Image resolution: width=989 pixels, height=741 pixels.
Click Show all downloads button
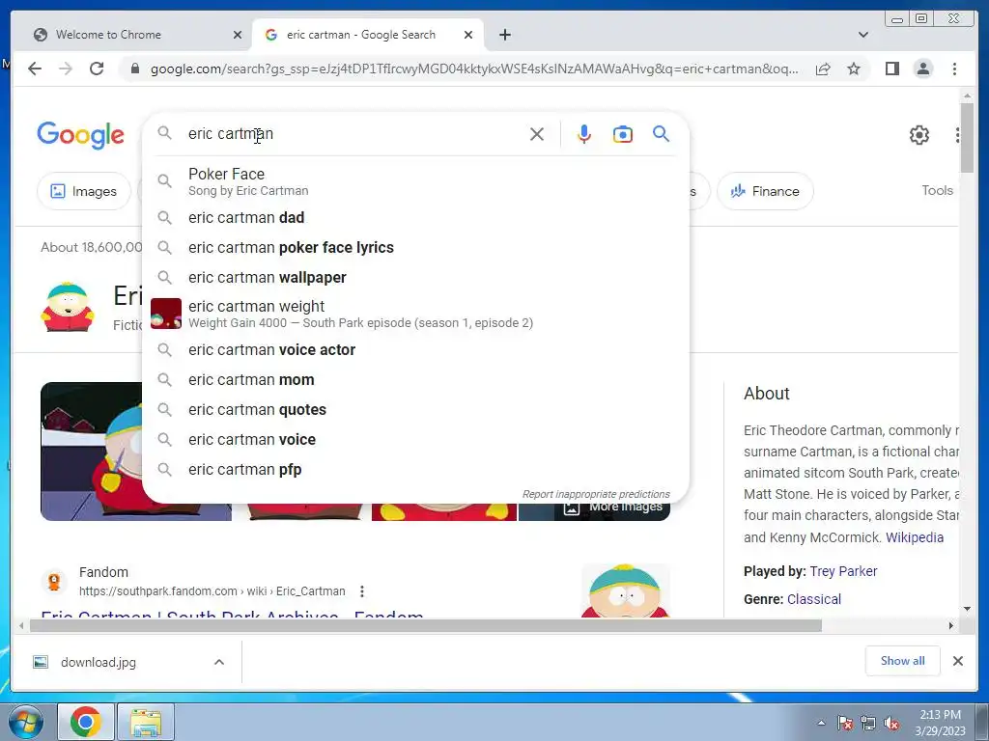pos(903,660)
